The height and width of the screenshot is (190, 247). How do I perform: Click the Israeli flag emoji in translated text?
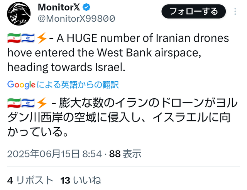pos(28,103)
